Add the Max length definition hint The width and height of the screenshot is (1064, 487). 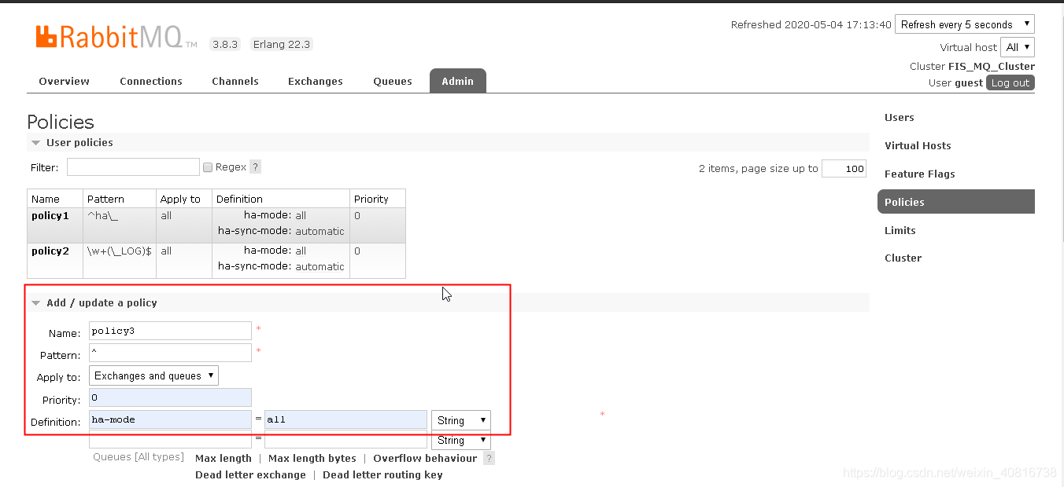tap(224, 458)
